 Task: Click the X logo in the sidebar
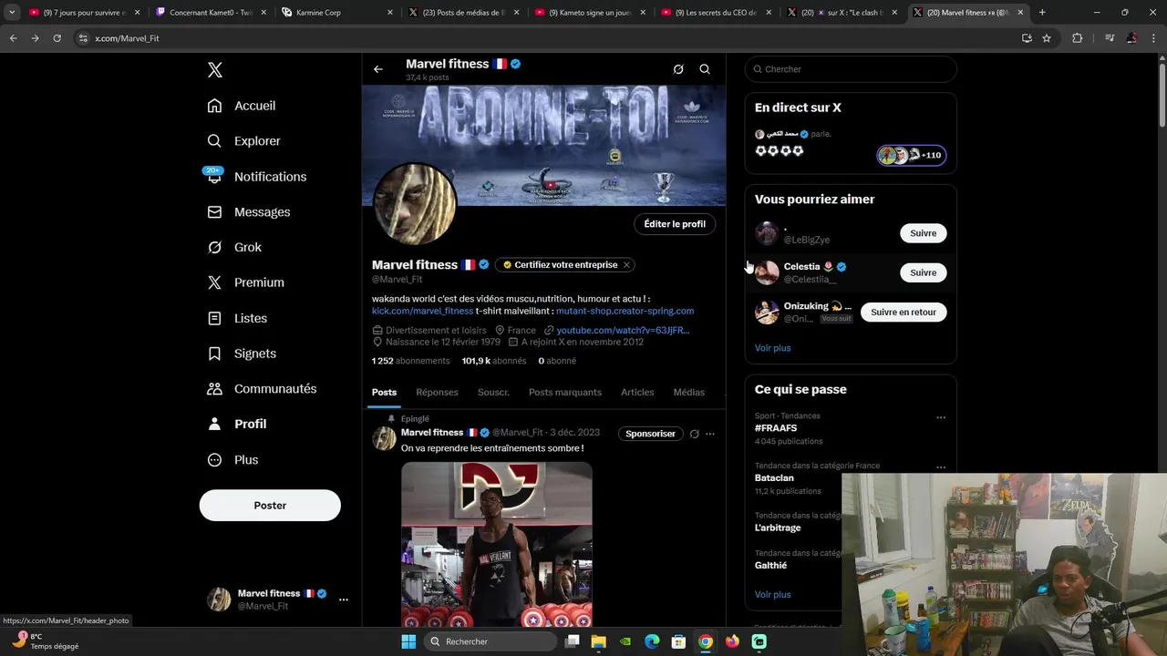(x=214, y=70)
